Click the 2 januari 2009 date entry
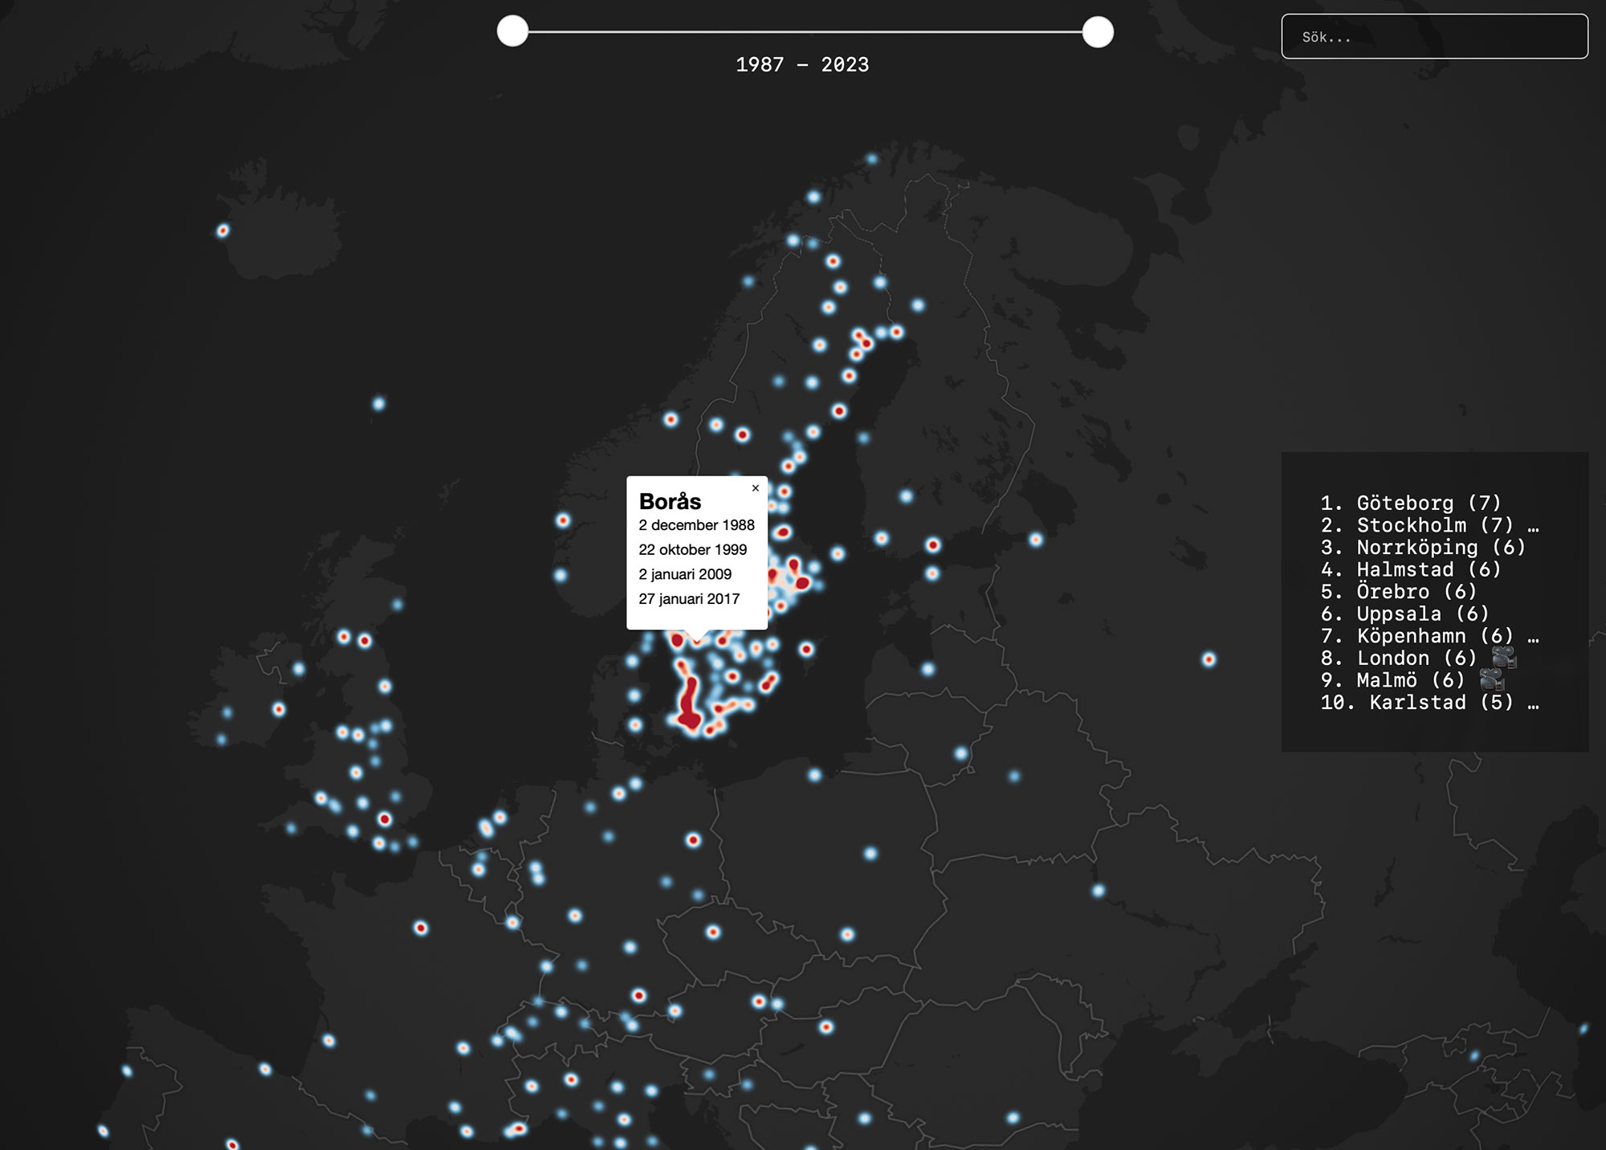 click(685, 574)
